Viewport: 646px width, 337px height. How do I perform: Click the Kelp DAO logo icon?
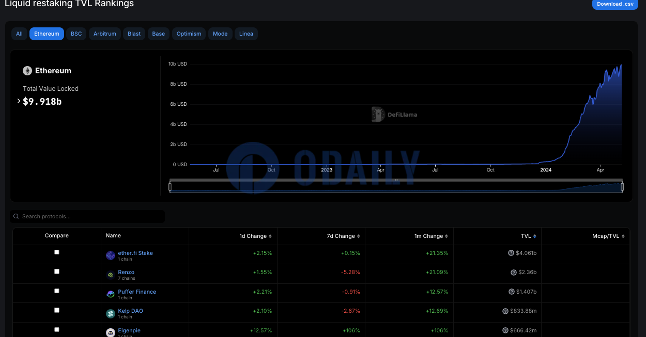pyautogui.click(x=110, y=314)
